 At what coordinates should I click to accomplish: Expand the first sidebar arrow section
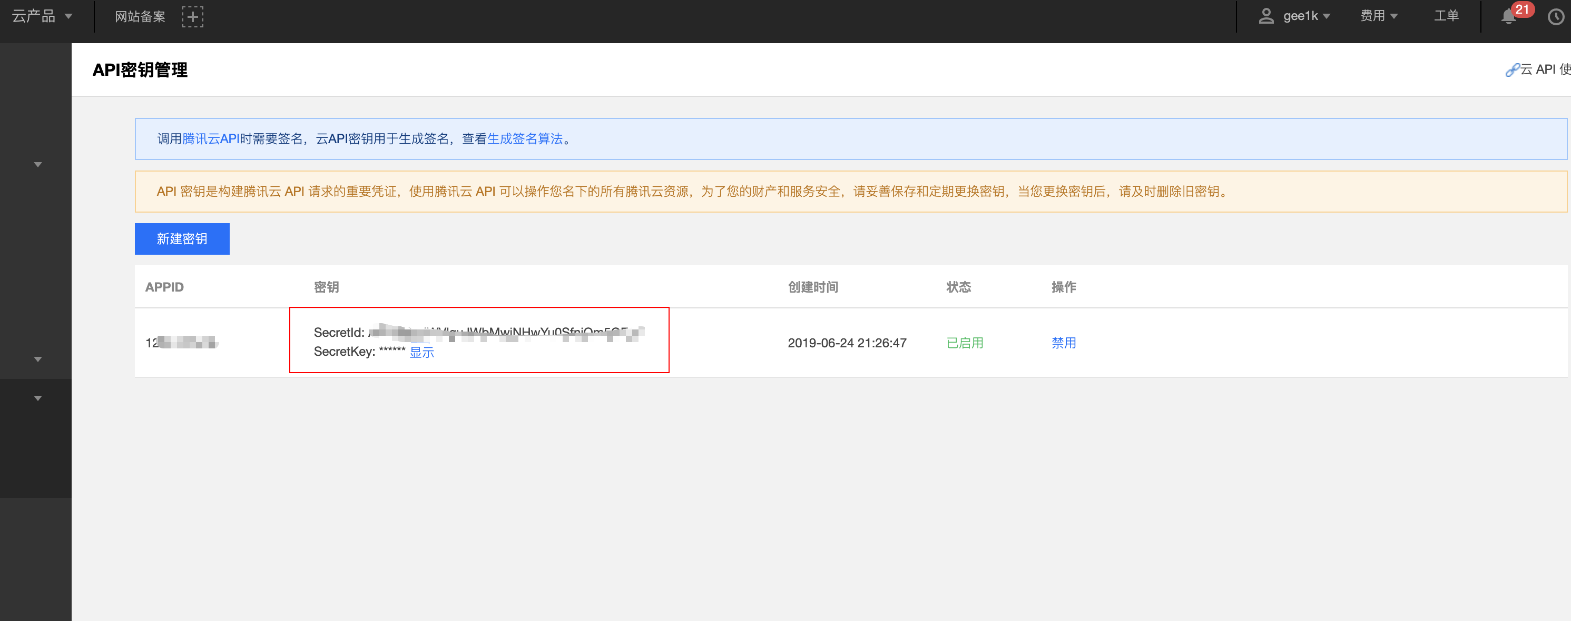(38, 165)
